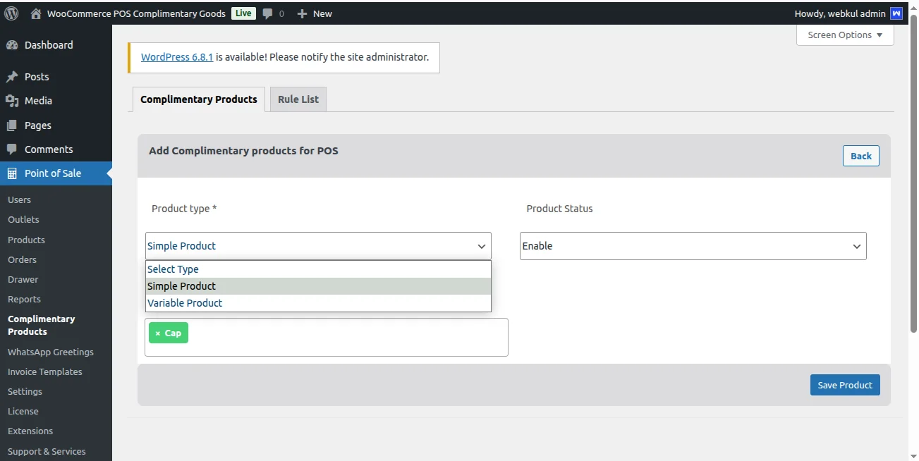Click the Cap product tag
Viewport: 919px width, 461px height.
[x=169, y=333]
